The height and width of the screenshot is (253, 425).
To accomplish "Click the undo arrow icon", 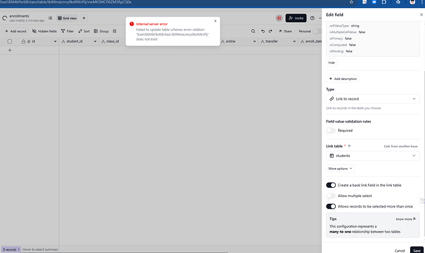I will [x=263, y=31].
